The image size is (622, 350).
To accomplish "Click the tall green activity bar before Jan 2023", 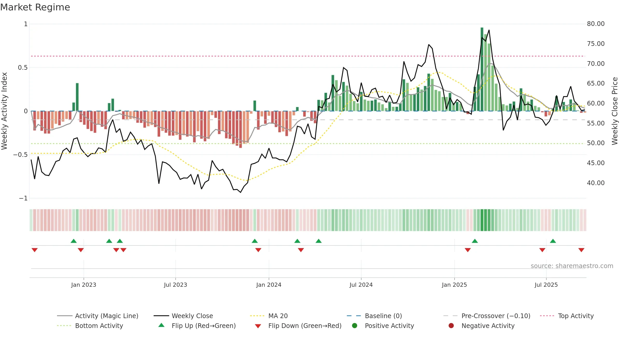I will tap(77, 97).
